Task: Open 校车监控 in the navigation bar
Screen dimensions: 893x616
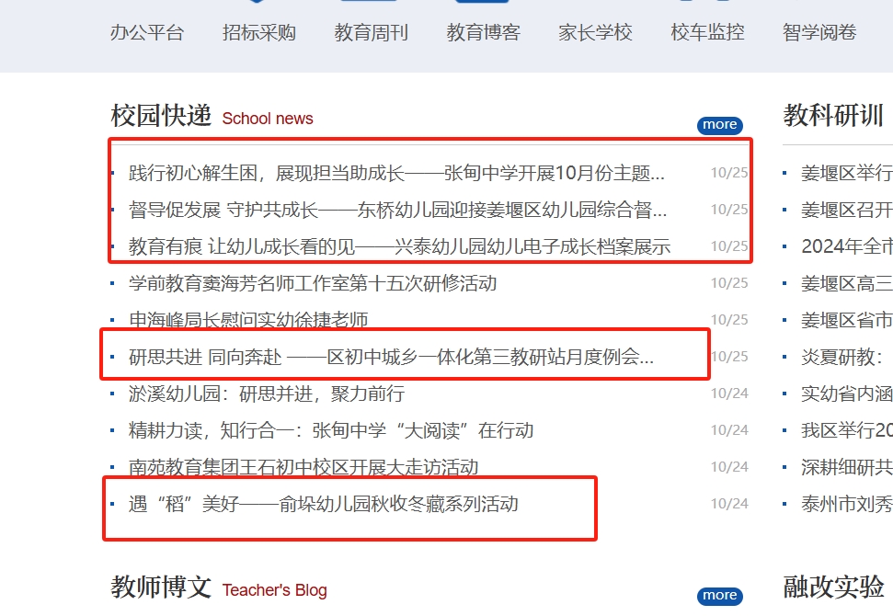Action: pyautogui.click(x=707, y=32)
